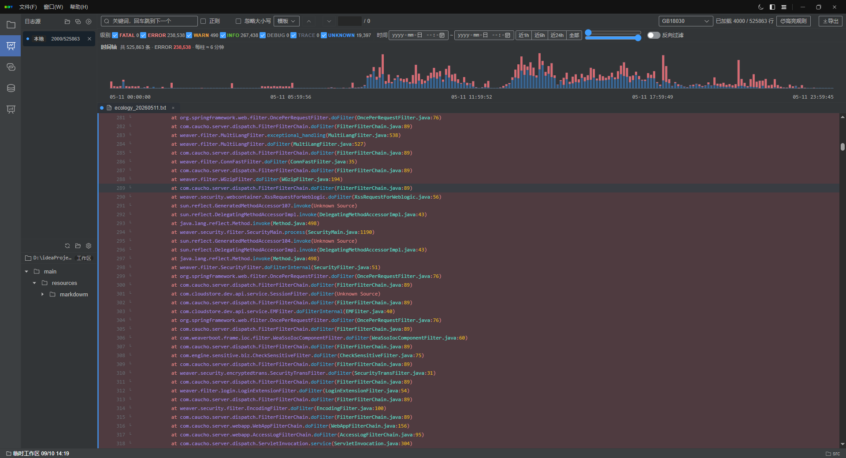Click the 导出 export button
Viewport: 846px width, 458px height.
click(x=830, y=21)
